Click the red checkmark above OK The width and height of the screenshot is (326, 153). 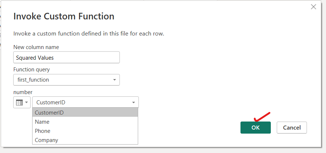pyautogui.click(x=261, y=117)
